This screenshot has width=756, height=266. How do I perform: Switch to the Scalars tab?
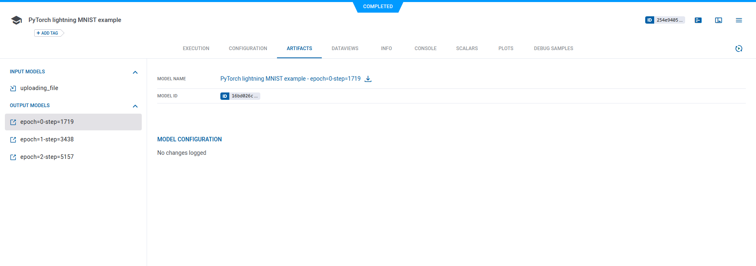(467, 48)
